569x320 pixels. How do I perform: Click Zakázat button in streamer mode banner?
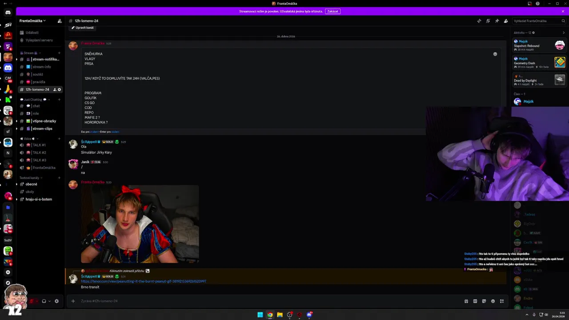333,11
